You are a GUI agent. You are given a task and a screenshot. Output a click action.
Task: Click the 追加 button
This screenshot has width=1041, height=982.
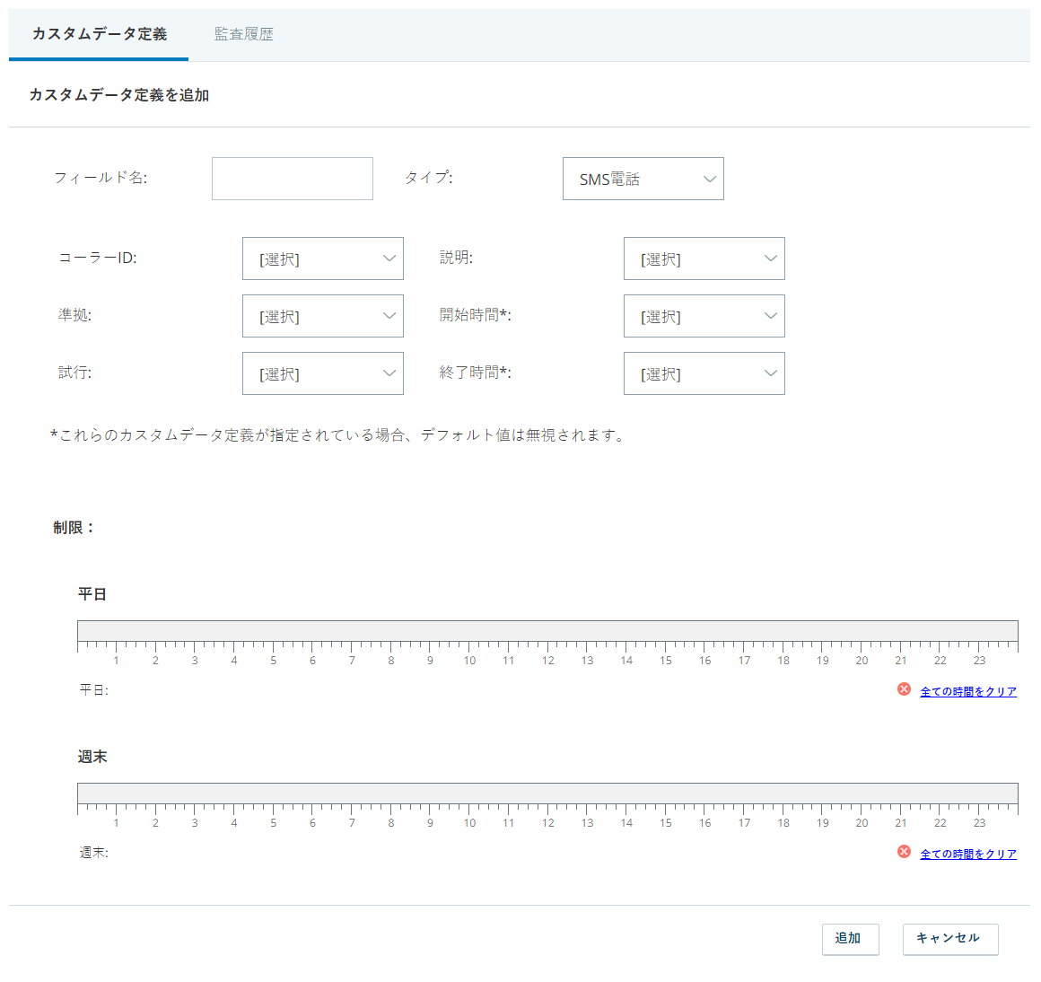tap(850, 939)
